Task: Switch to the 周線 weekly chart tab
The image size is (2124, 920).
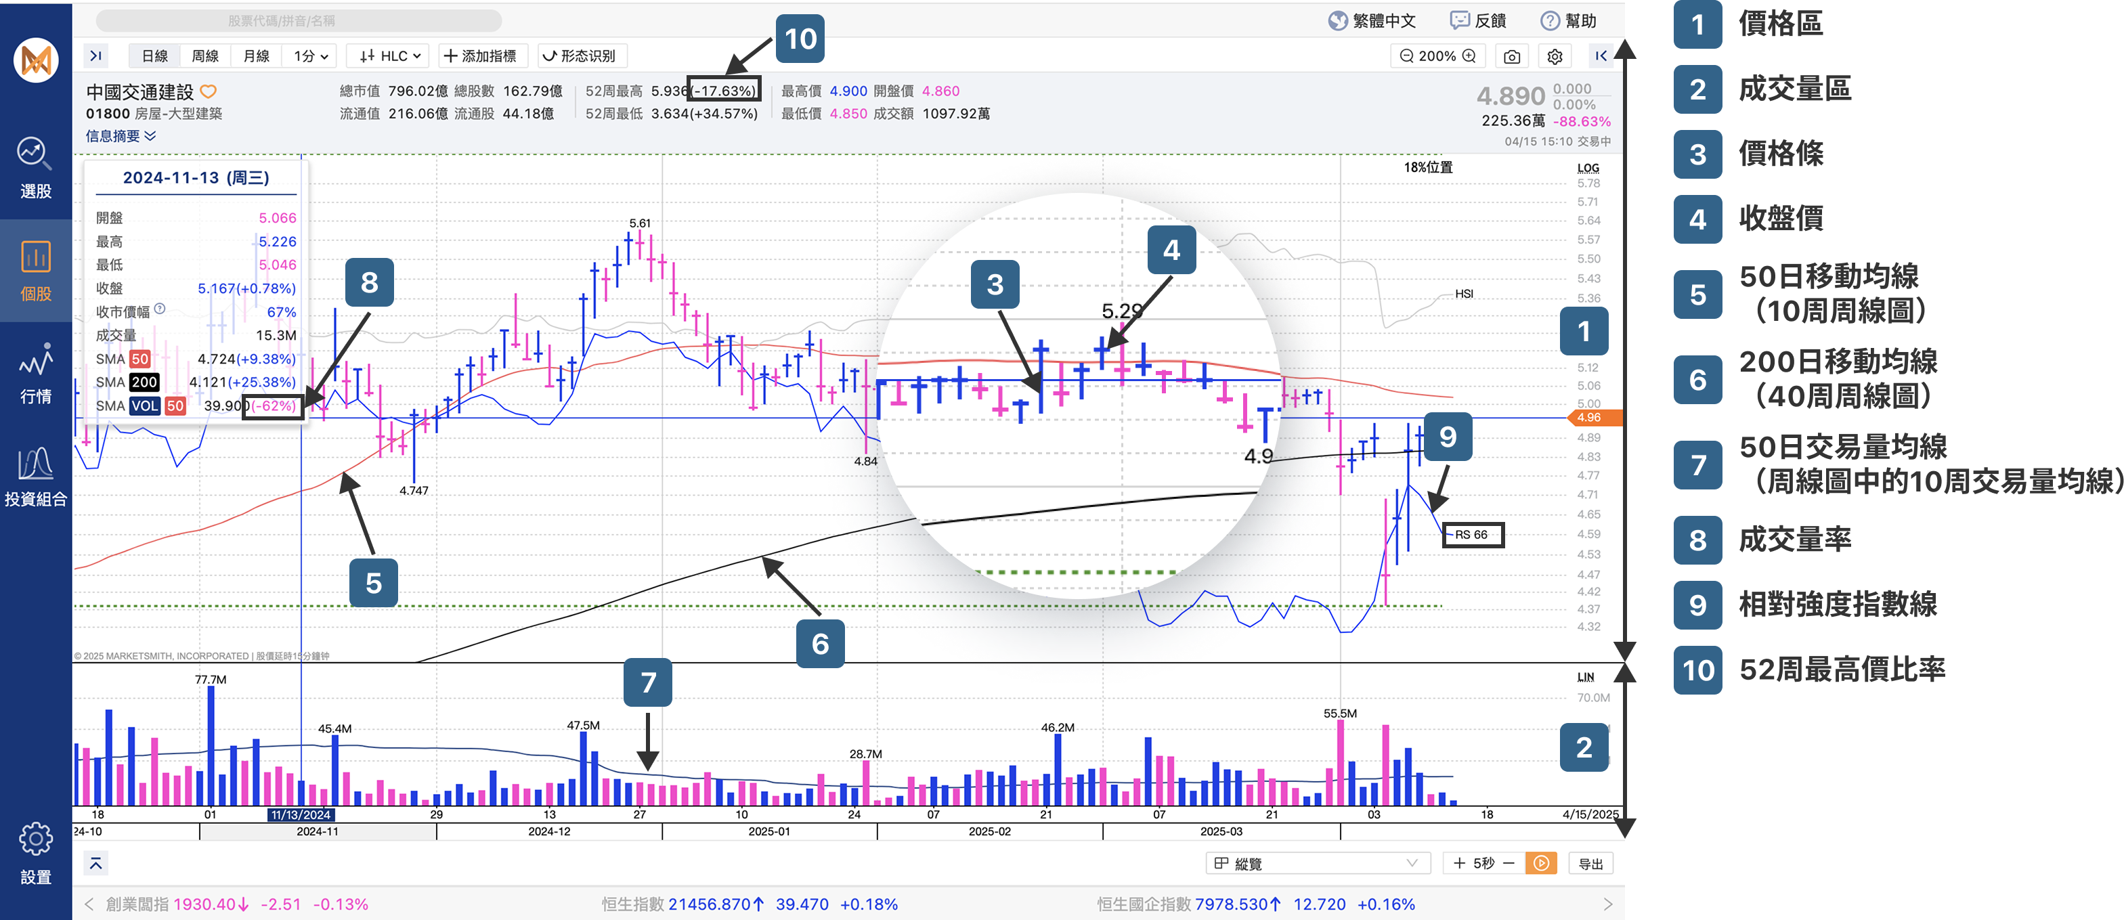Action: point(204,56)
